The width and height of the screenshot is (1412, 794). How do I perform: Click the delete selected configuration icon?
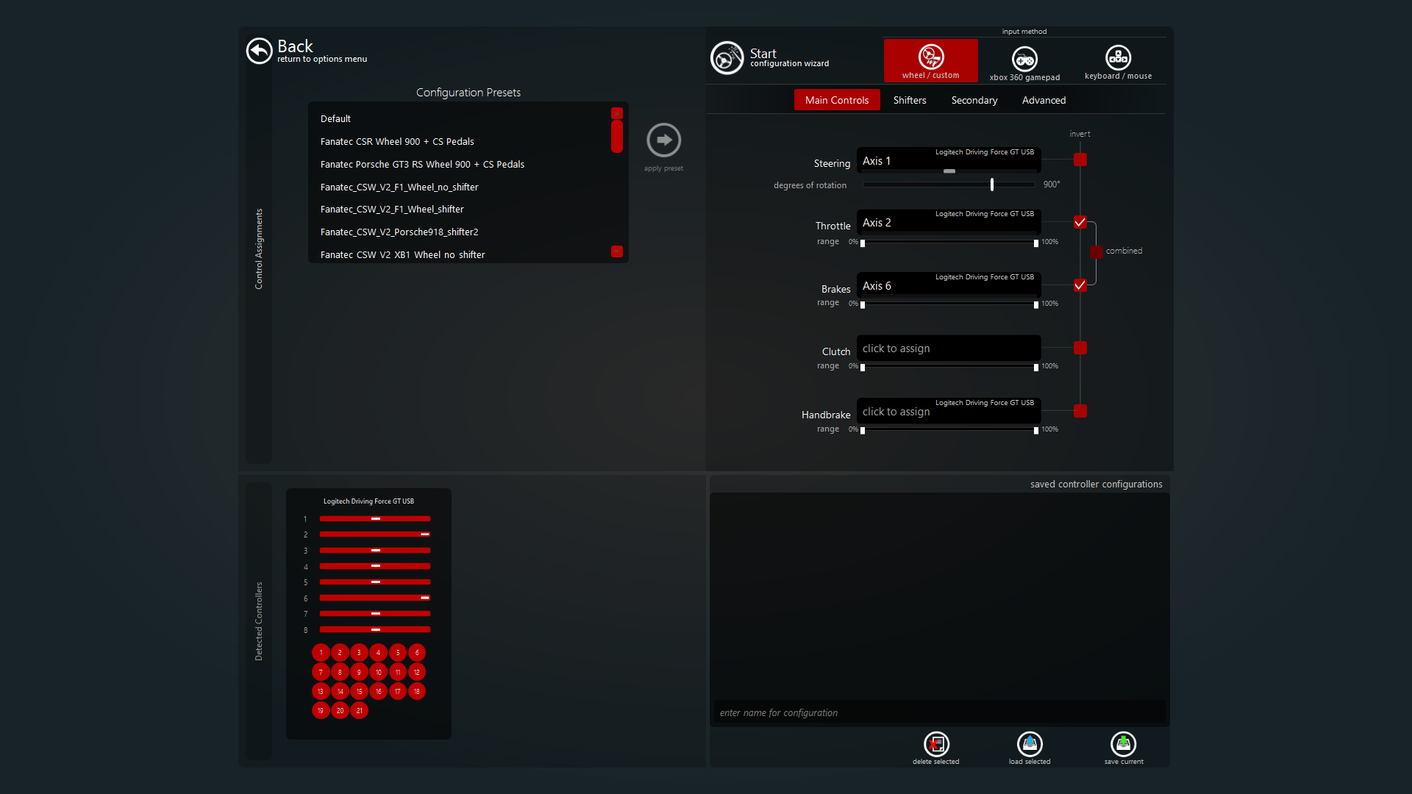point(936,744)
